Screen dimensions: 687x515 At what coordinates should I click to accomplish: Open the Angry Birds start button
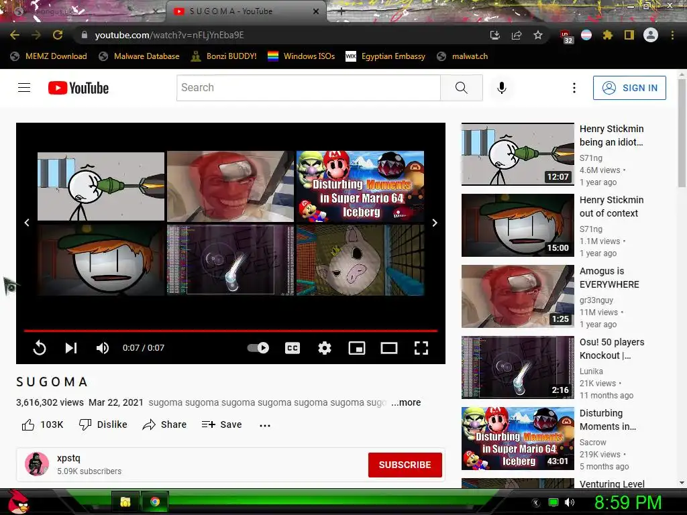coord(18,502)
